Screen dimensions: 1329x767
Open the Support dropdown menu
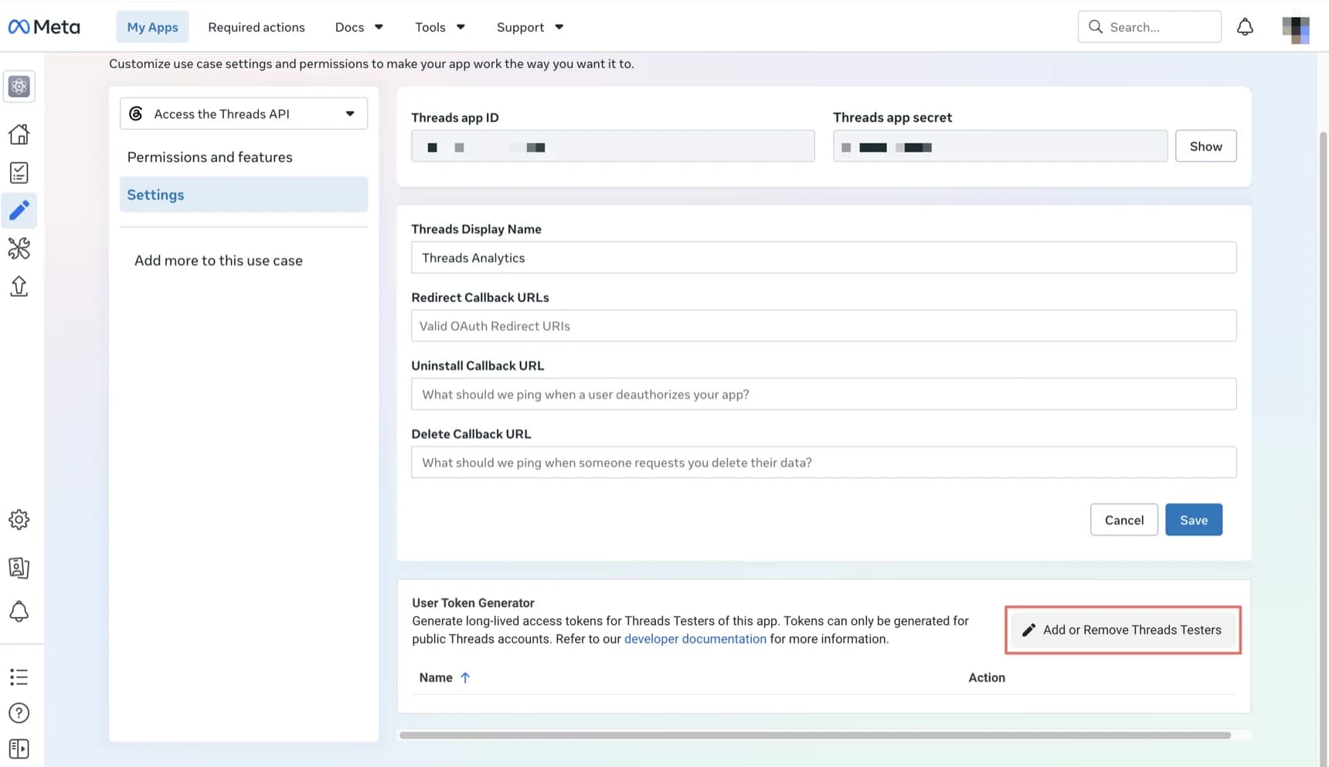(x=530, y=27)
